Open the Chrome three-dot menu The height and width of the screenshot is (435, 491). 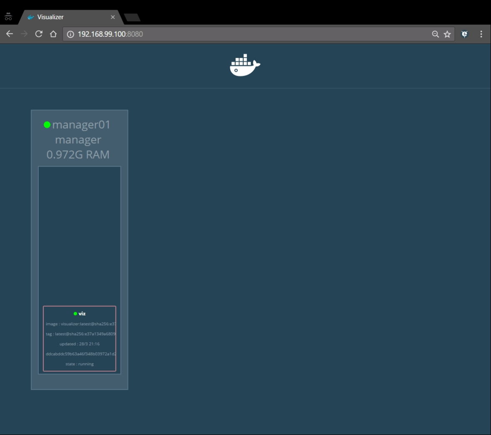(481, 34)
